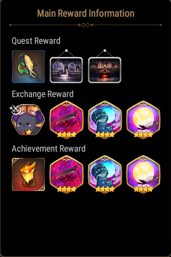171x257 pixels.
Task: Select full moon artifact under Achievement Reward
Action: pyautogui.click(x=143, y=174)
